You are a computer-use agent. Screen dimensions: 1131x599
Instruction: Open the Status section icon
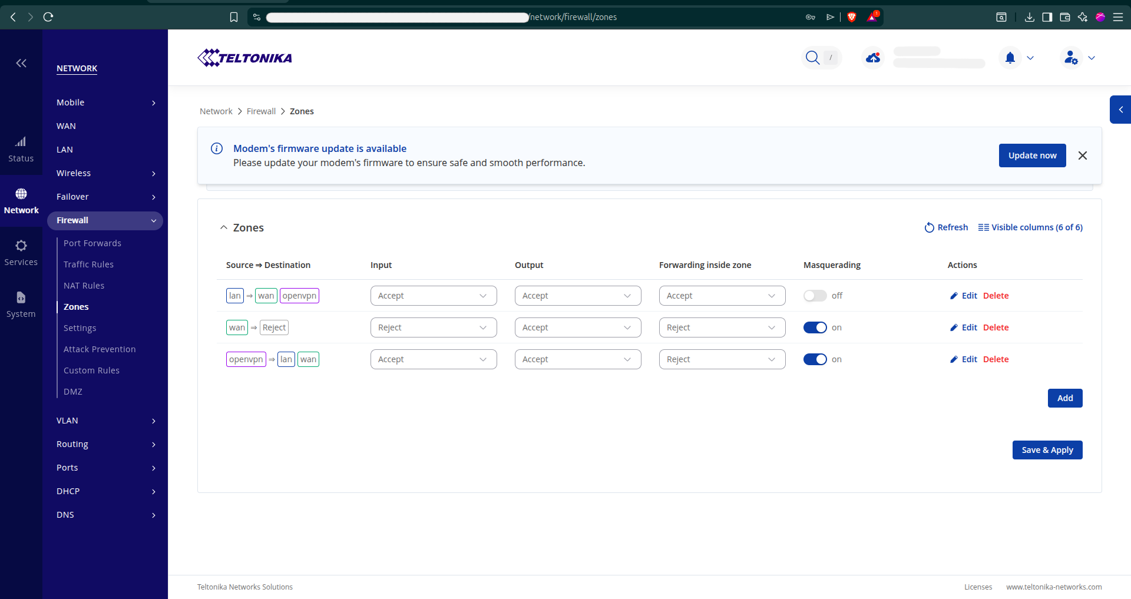[21, 142]
